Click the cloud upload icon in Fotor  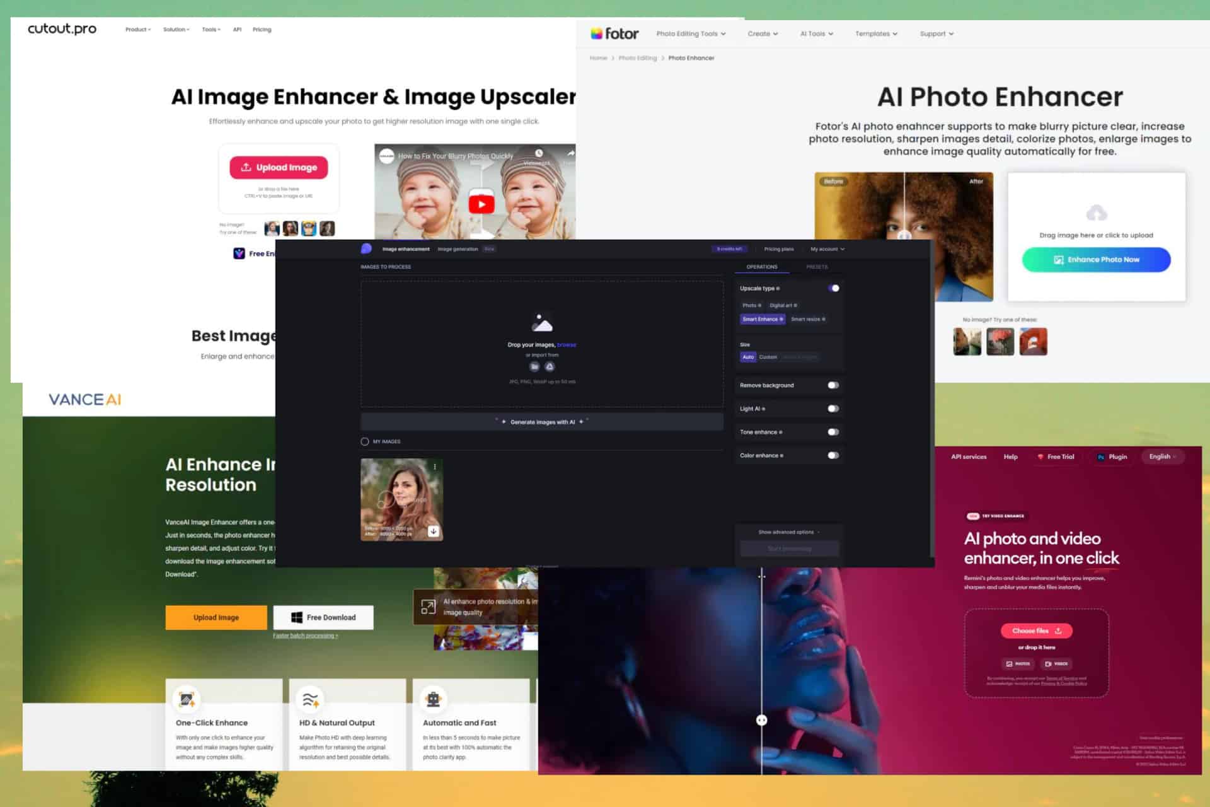(x=1097, y=212)
